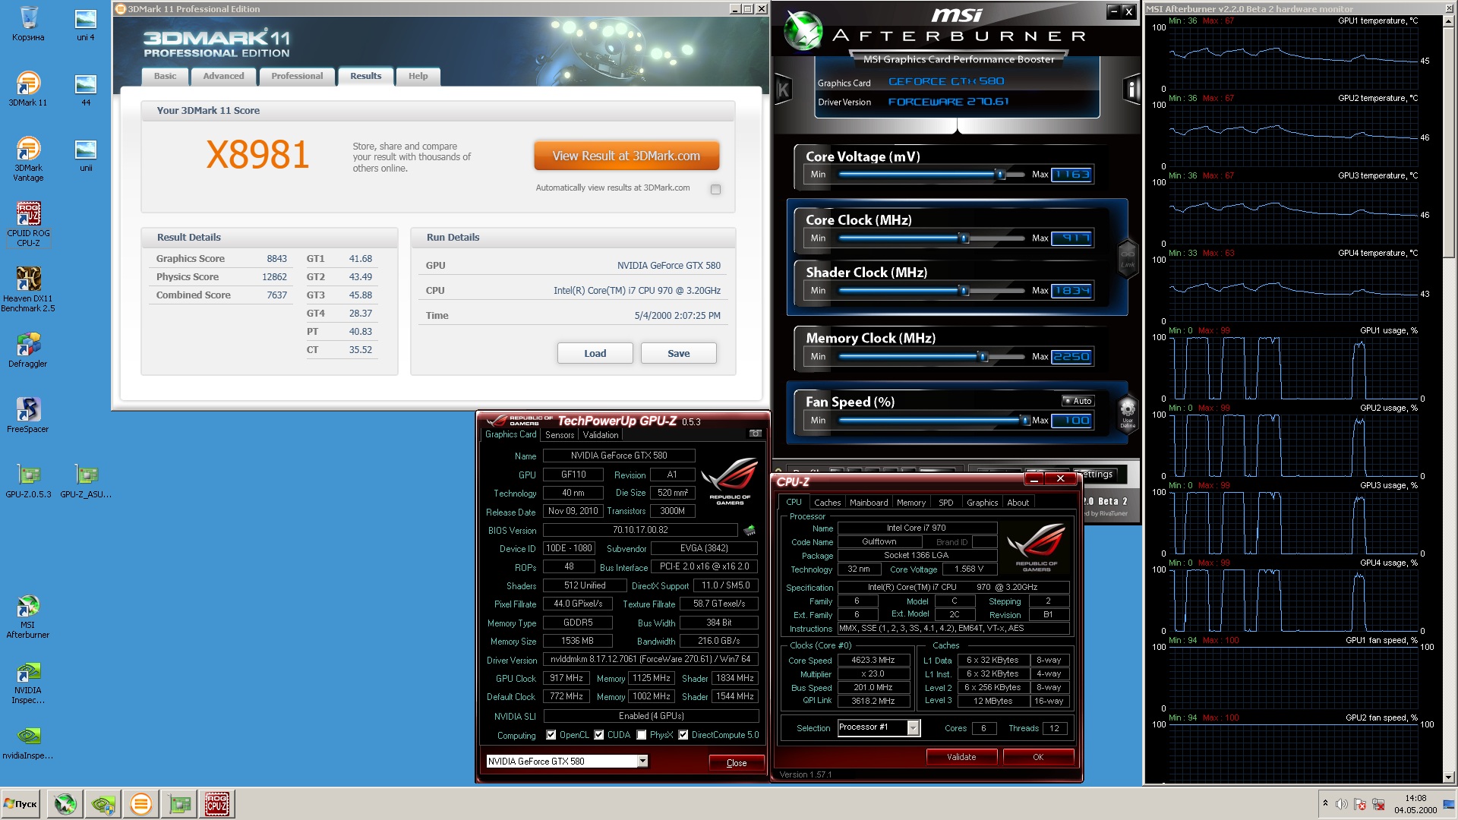Toggle the PhysX checkbox in GPU-Z
The height and width of the screenshot is (820, 1458).
[642, 735]
